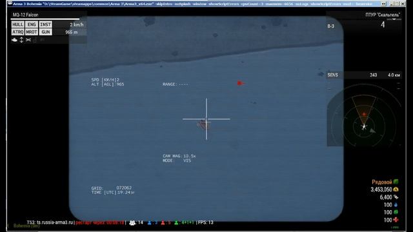Click the red target on radar display

pos(364,115)
